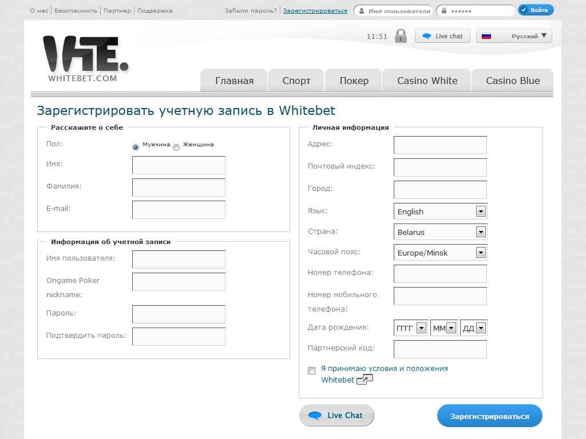Select the Женщина radio button
This screenshot has height=439, width=586.
click(x=176, y=147)
